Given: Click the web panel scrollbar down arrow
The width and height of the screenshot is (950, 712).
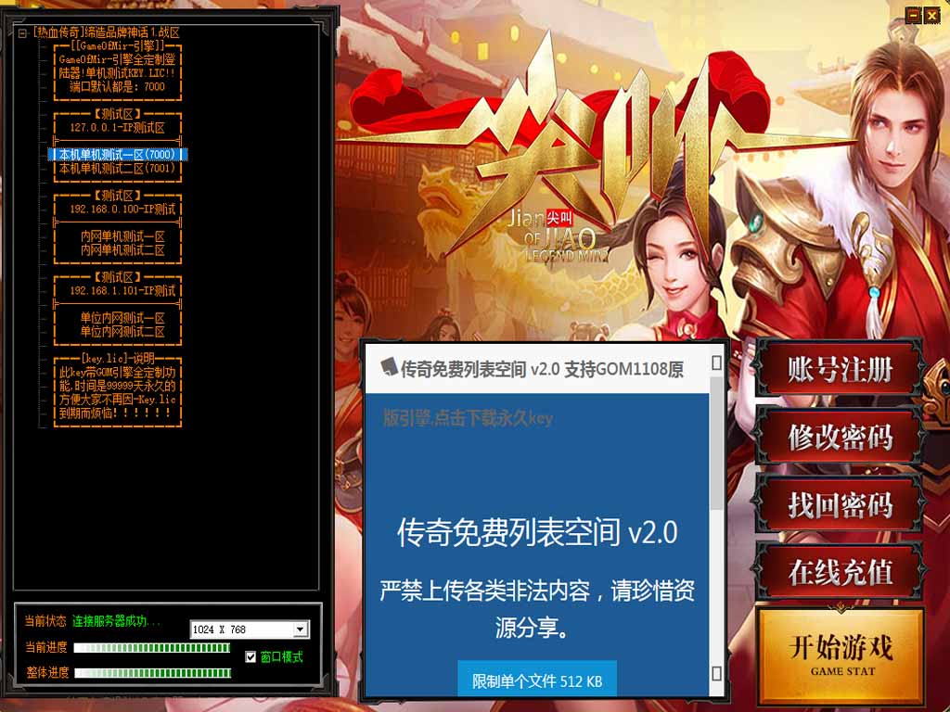Looking at the screenshot, I should click(717, 673).
